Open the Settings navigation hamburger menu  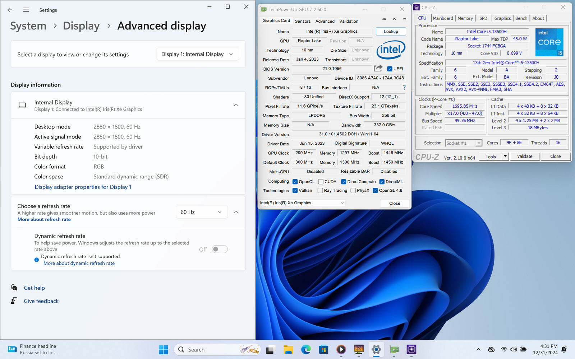(26, 10)
